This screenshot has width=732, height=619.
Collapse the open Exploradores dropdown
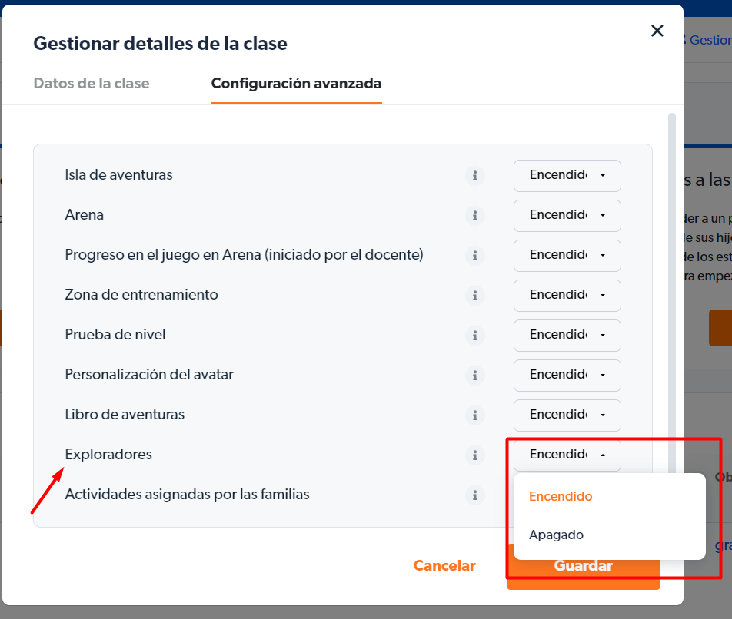click(567, 455)
